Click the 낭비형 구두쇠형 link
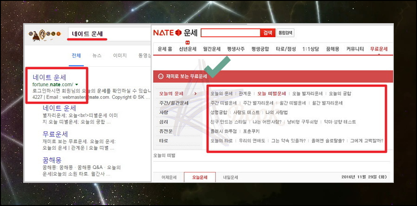Image resolution: width=417 pixels, height=206 pixels. tap(303, 122)
